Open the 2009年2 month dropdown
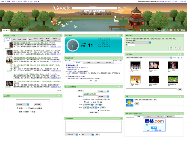Viewport: 187px width, 143px height. [x=88, y=105]
